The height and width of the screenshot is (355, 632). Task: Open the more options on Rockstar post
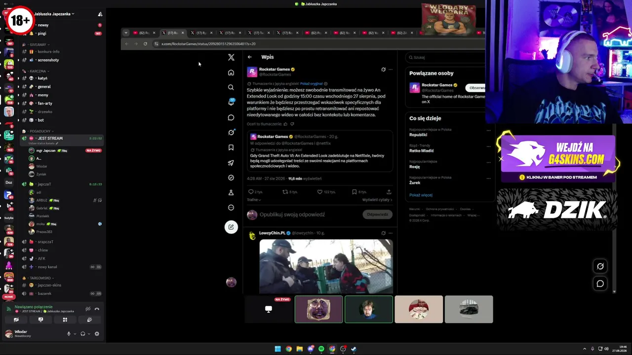(391, 70)
